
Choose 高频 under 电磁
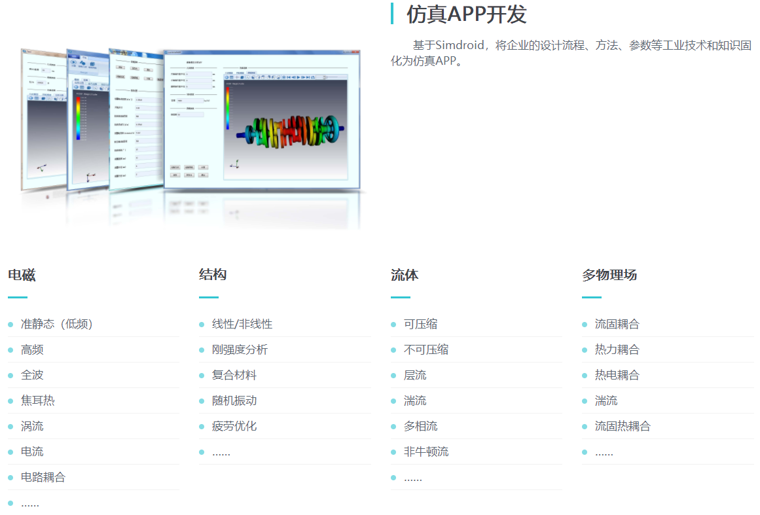click(x=32, y=350)
